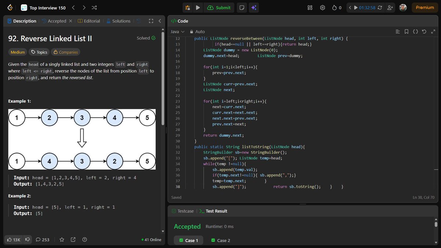The image size is (441, 248).
Task: Go to the next problem arrow
Action: tap(84, 7)
